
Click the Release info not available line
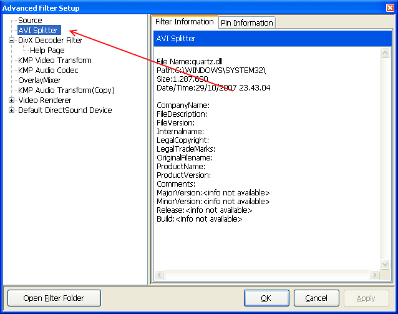[x=205, y=210]
